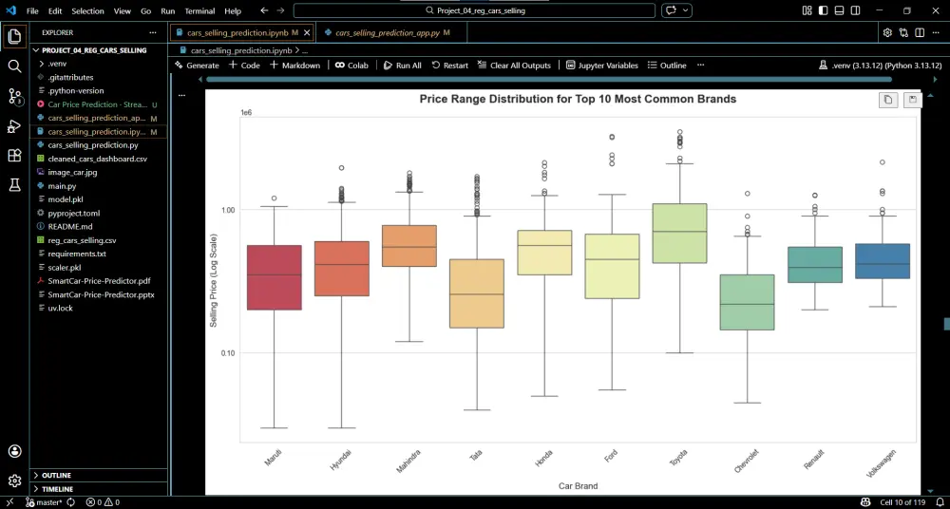
Task: Open the View menu
Action: tap(122, 10)
